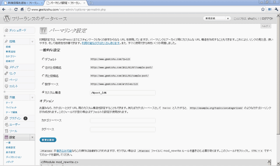Open the Dashboard (ダッシュボード) home icon
The width and height of the screenshot is (280, 166).
coord(7,30)
